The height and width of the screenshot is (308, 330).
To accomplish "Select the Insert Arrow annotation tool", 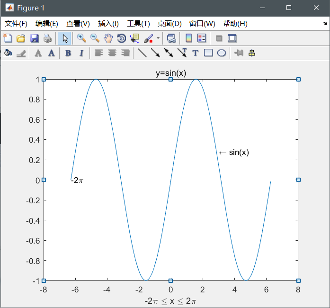I will coord(155,53).
